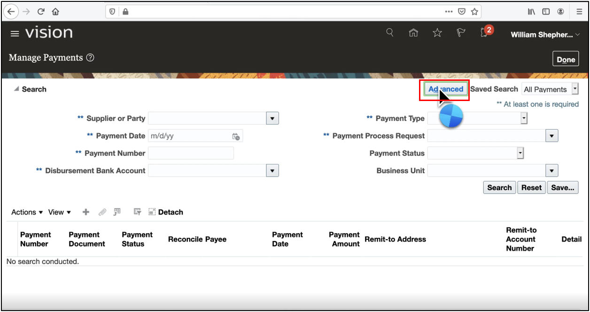Open notifications bell with badge 2
The image size is (590, 312).
pos(485,32)
